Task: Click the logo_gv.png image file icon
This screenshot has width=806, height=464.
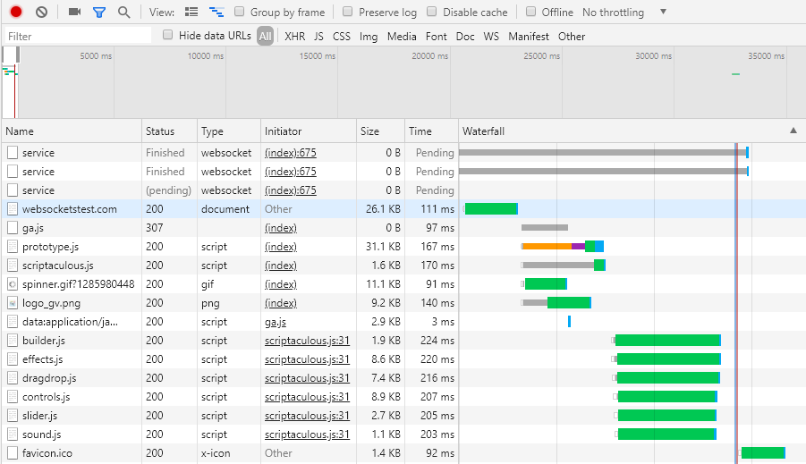Action: 13,303
